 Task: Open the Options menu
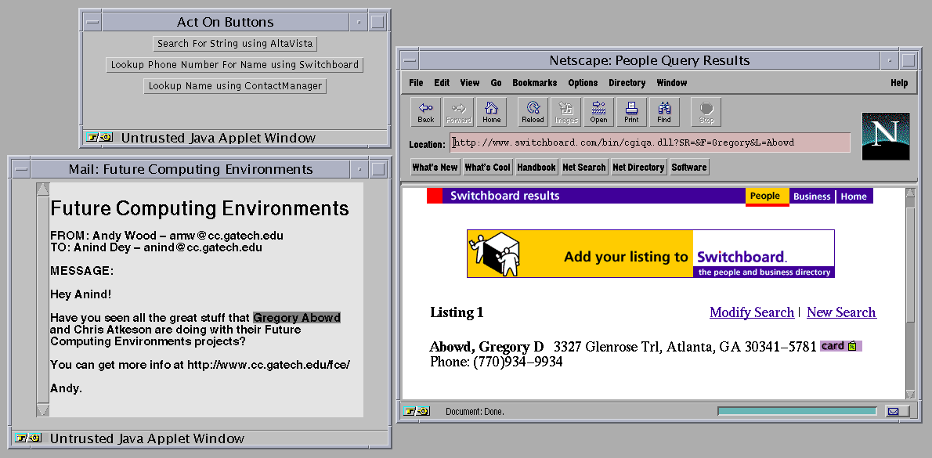point(583,83)
